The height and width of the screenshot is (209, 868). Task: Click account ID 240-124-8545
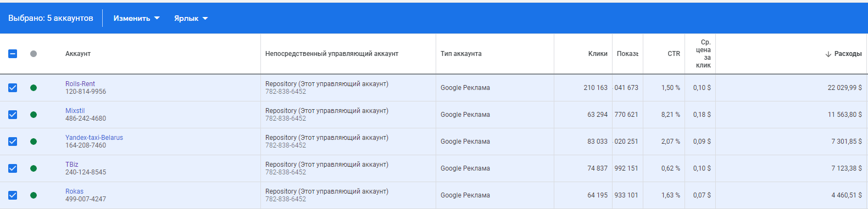click(86, 172)
